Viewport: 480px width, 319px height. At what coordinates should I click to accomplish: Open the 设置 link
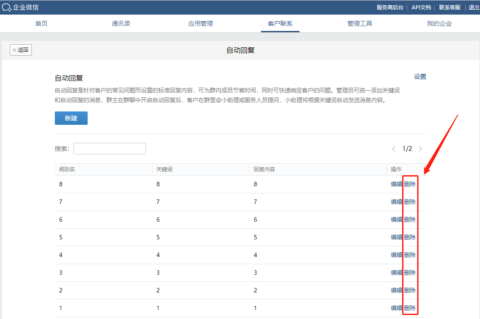tap(420, 77)
